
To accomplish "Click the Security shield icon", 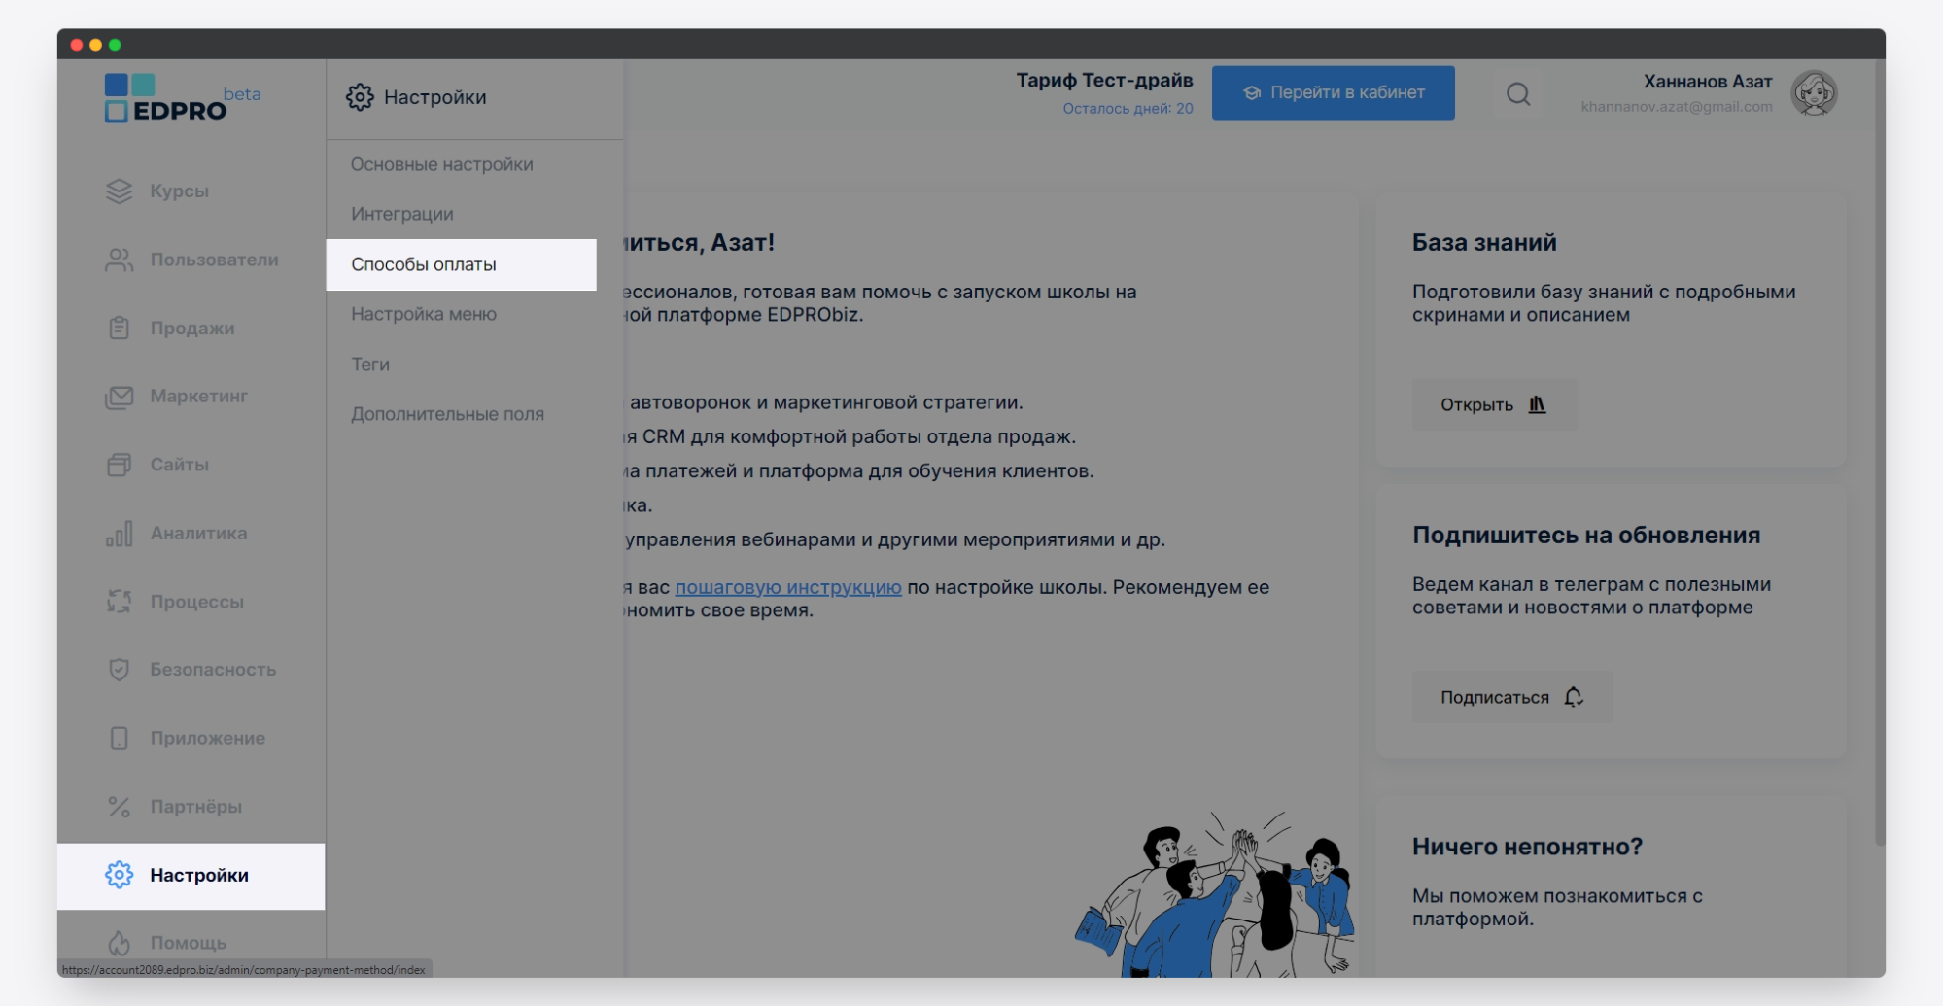I will click(x=119, y=670).
